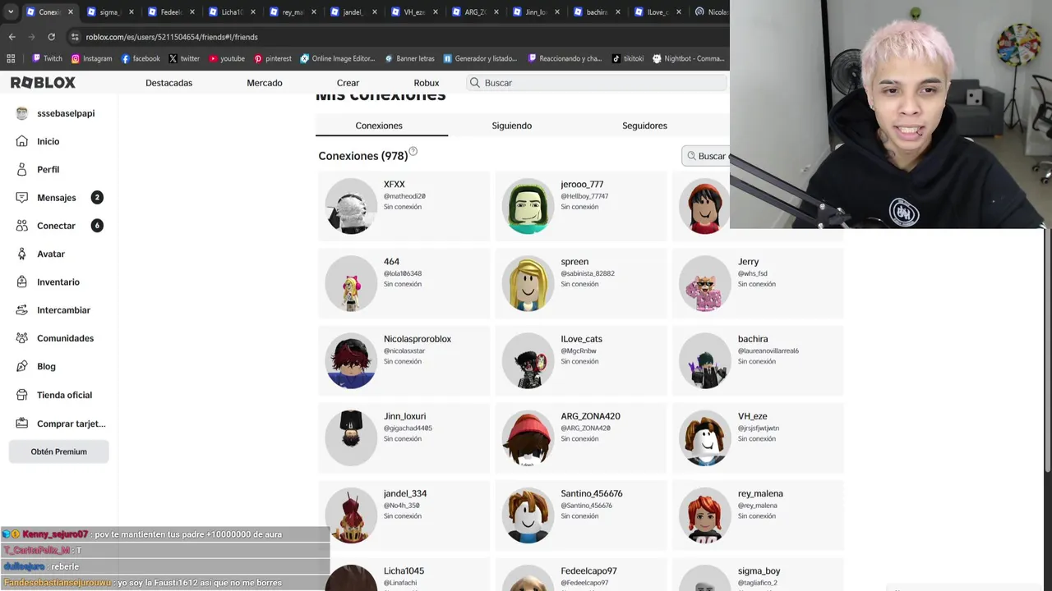Image resolution: width=1052 pixels, height=591 pixels.
Task: Open the Instagram bookmark
Action: (x=91, y=58)
